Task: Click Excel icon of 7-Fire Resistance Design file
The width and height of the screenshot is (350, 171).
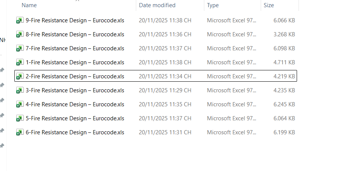Action: 20,48
